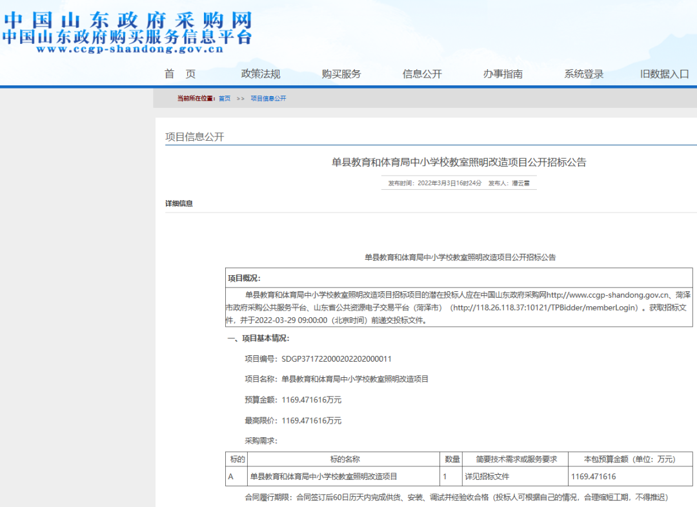Image resolution: width=697 pixels, height=507 pixels.
Task: Click the 当前所在位置 breadcrumb label
Action: [196, 98]
